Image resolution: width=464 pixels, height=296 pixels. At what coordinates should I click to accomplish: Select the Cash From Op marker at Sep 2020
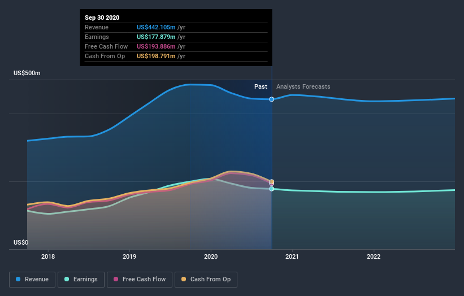click(x=272, y=181)
